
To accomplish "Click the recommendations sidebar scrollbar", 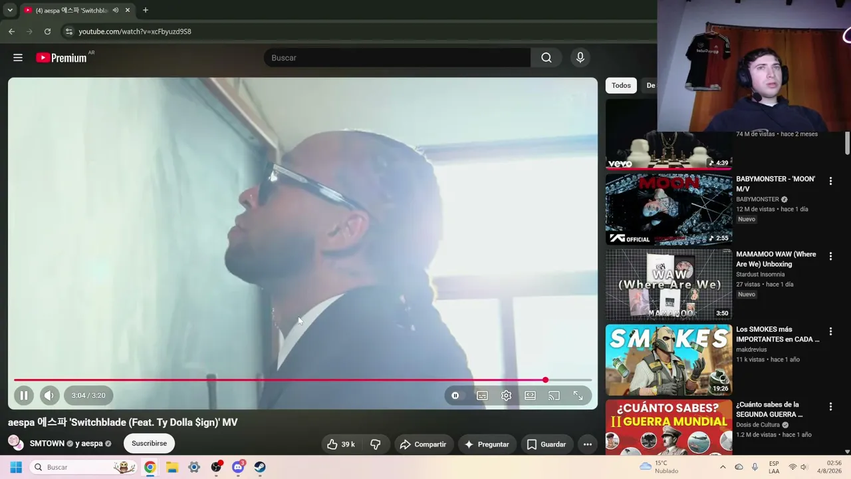I will (847, 143).
